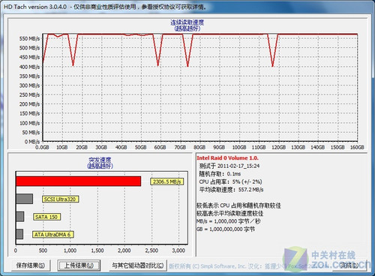Select the gray SATA 150 bar

coord(20,217)
